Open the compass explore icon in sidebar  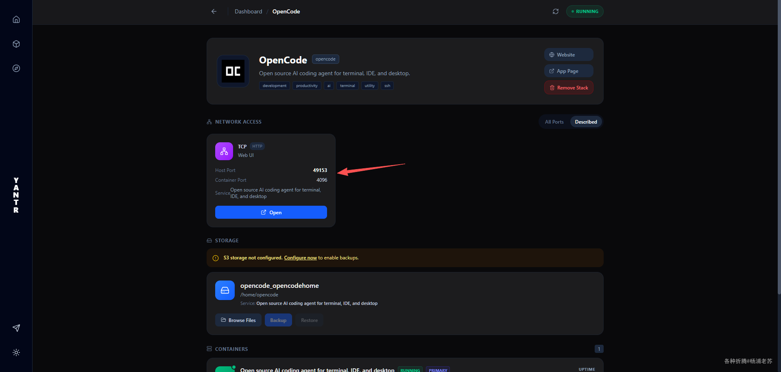[x=16, y=68]
